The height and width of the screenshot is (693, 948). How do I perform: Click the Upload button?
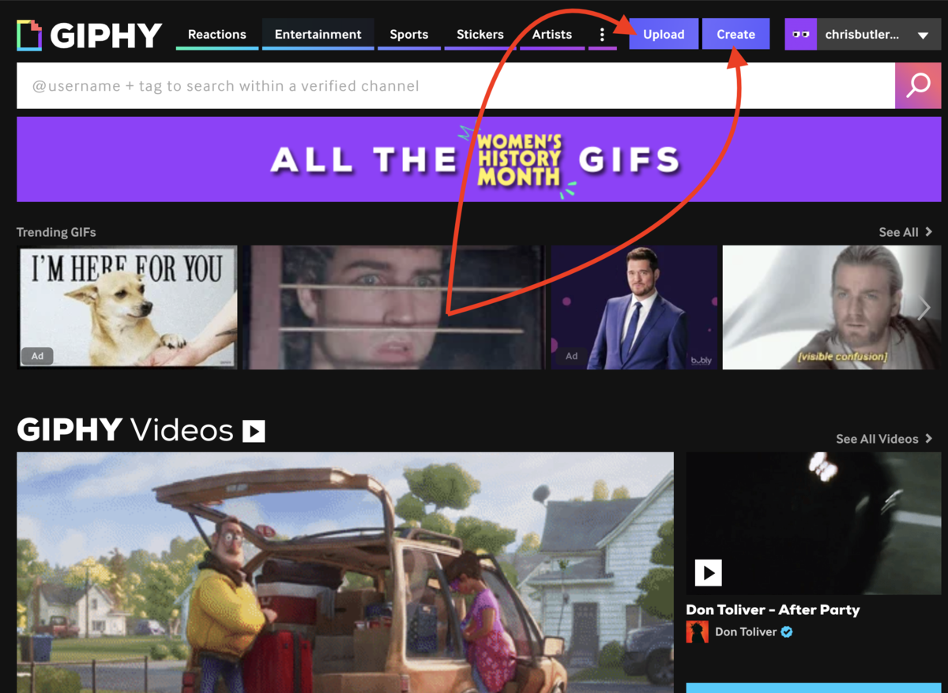point(664,35)
